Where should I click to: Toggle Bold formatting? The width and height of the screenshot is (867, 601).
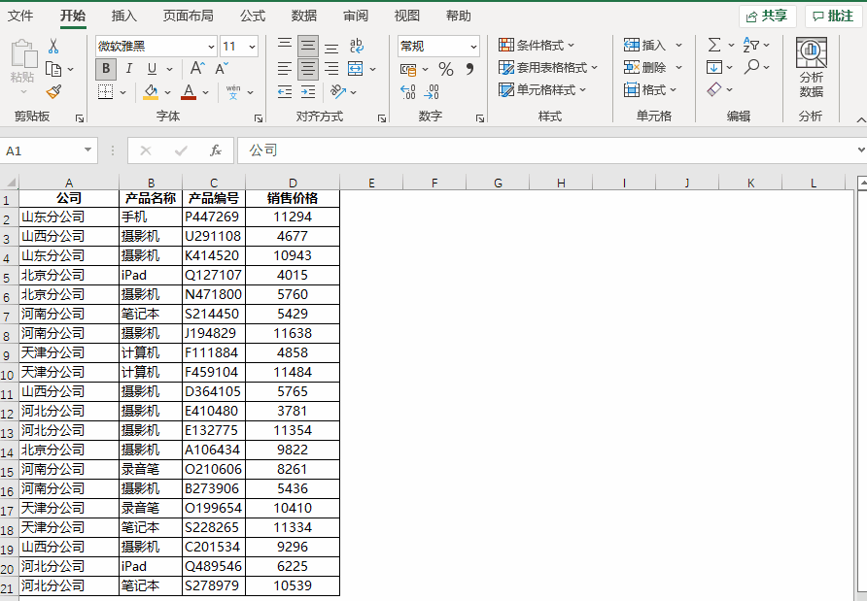pos(106,69)
